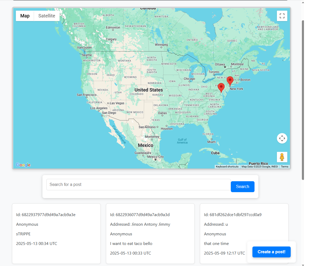Click the scrollbar down arrow

[303, 265]
